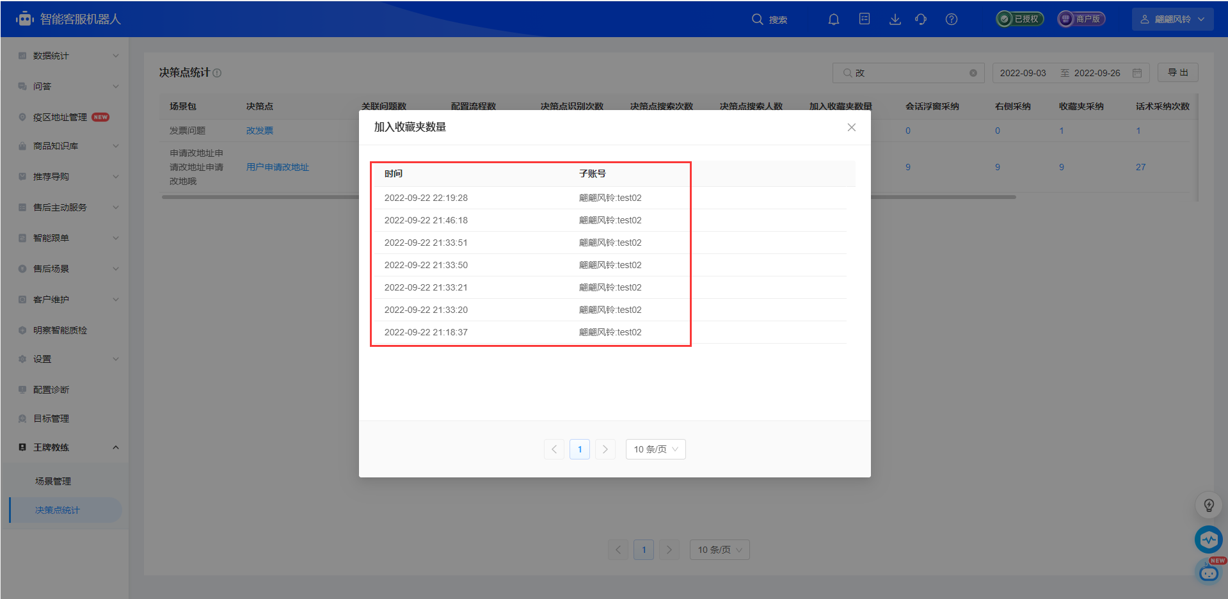The width and height of the screenshot is (1228, 599).
Task: Click the main table horizontal scrollbar
Action: 589,197
